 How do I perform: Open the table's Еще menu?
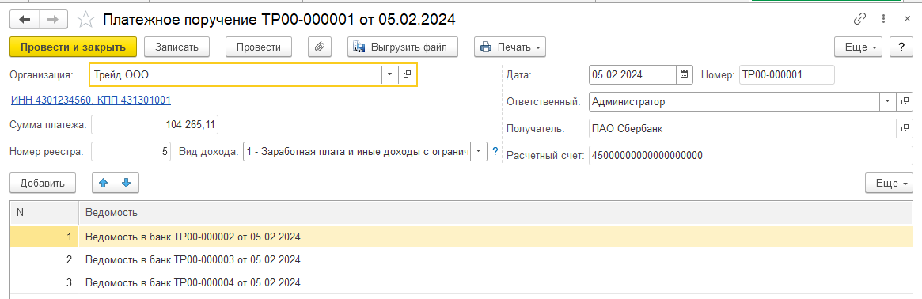point(889,183)
